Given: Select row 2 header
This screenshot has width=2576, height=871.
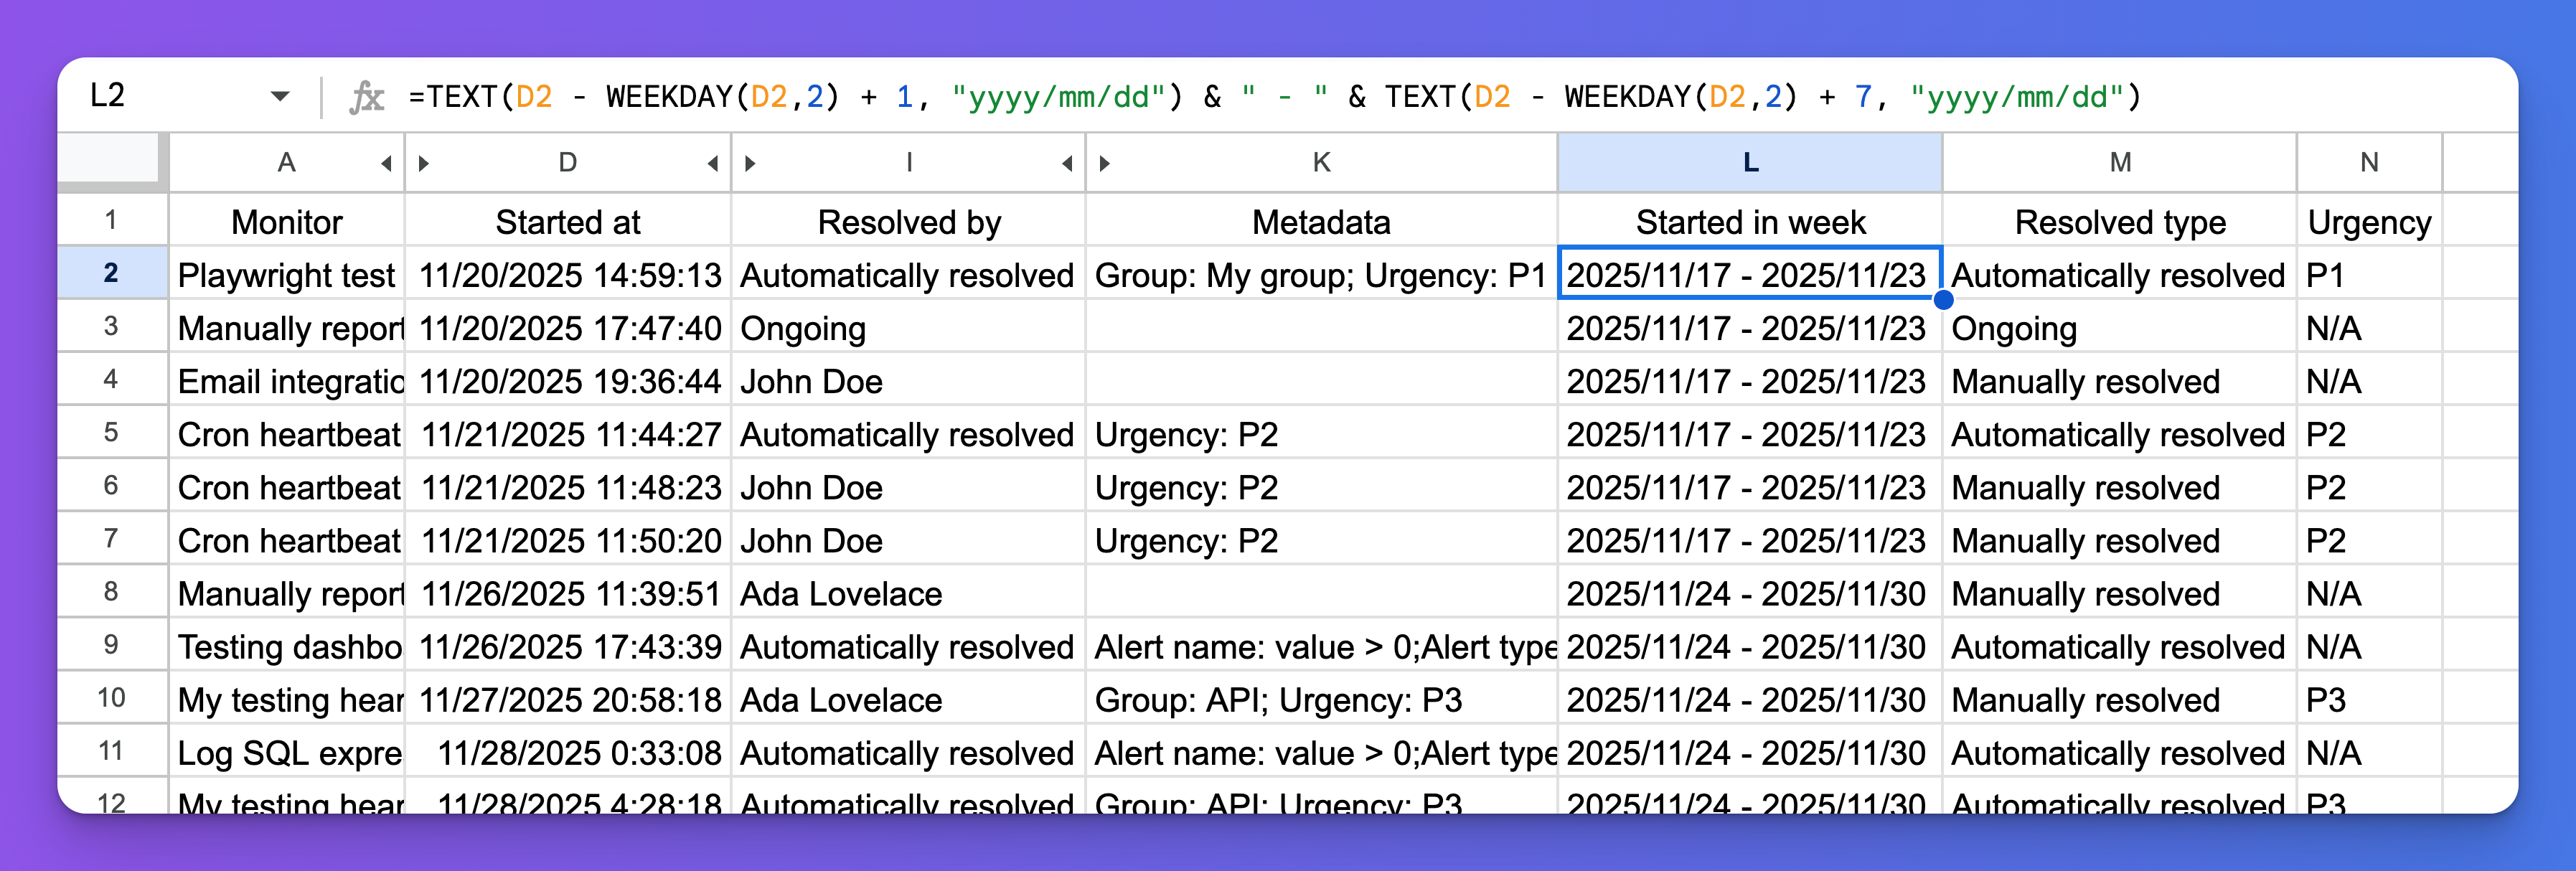Looking at the screenshot, I should click(x=111, y=273).
